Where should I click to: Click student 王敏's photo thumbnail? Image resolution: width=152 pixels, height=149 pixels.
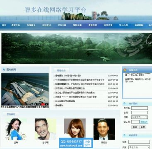(x=16, y=129)
